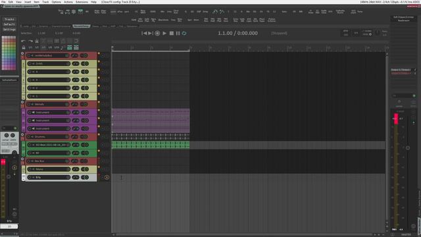Viewport: 421px width, 237px height.
Task: Jump to project end in transport
Action: click(151, 34)
